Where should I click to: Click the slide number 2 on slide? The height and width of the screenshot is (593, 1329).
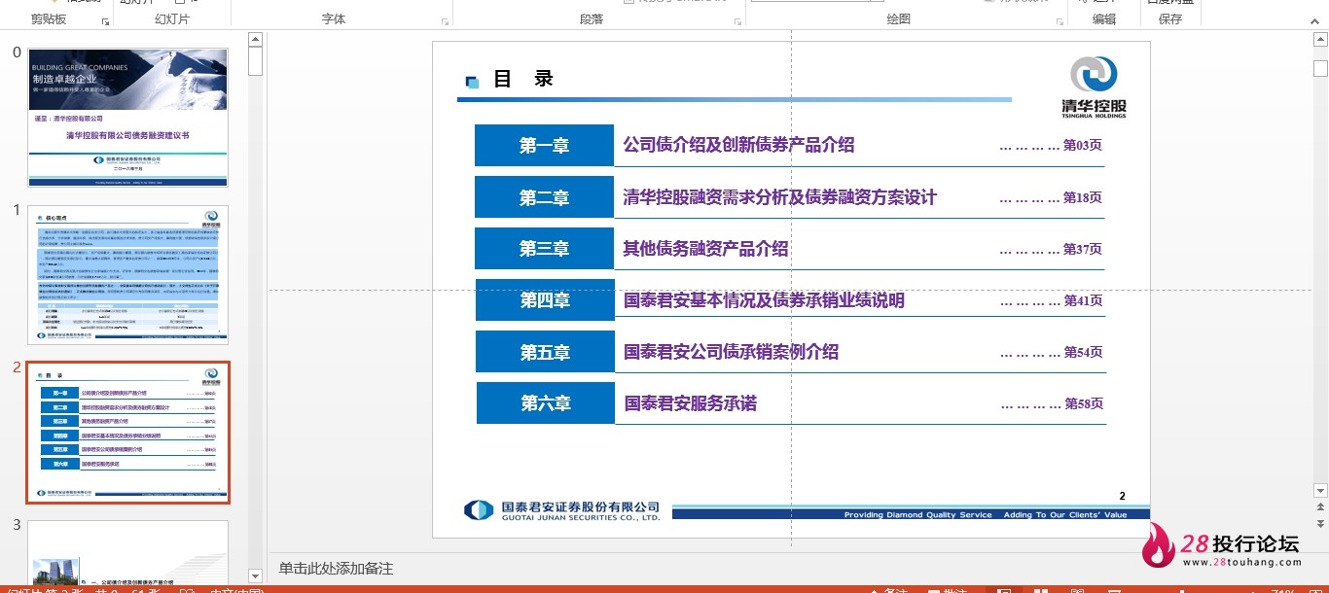click(x=1122, y=496)
